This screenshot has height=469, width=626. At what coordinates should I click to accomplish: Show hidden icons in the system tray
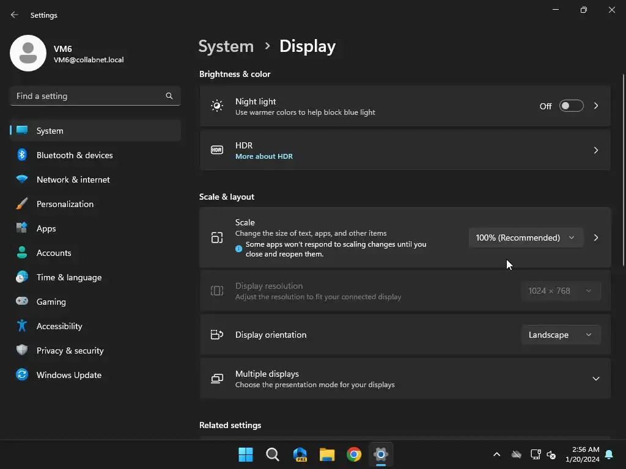click(496, 454)
